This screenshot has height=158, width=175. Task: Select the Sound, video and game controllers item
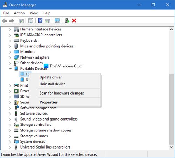(49, 119)
